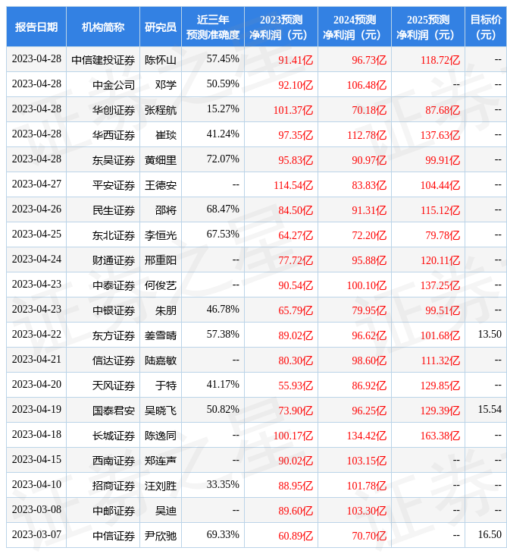This screenshot has height=554, width=507.
Task: Click the date 2023-03-08
Action: [36, 510]
